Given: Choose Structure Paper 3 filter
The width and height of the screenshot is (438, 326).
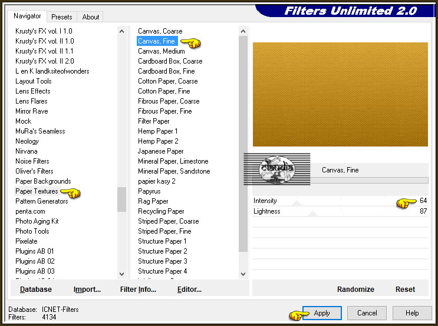Looking at the screenshot, I should [163, 261].
